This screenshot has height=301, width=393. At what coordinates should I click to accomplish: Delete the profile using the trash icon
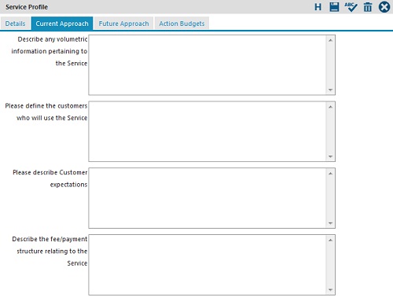pyautogui.click(x=368, y=7)
